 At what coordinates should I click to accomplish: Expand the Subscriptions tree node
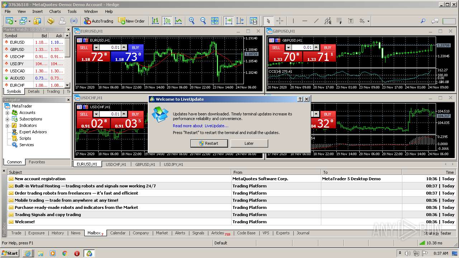[x=7, y=119]
